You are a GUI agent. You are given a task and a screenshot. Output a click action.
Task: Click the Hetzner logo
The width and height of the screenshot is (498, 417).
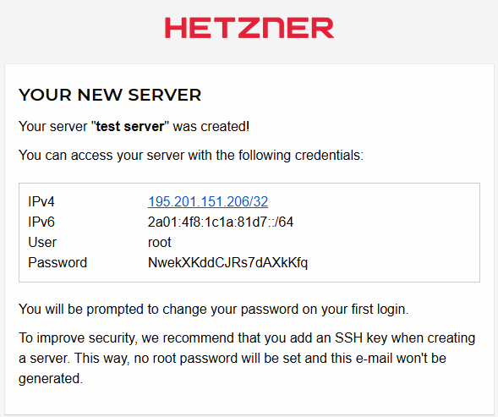coord(249,28)
